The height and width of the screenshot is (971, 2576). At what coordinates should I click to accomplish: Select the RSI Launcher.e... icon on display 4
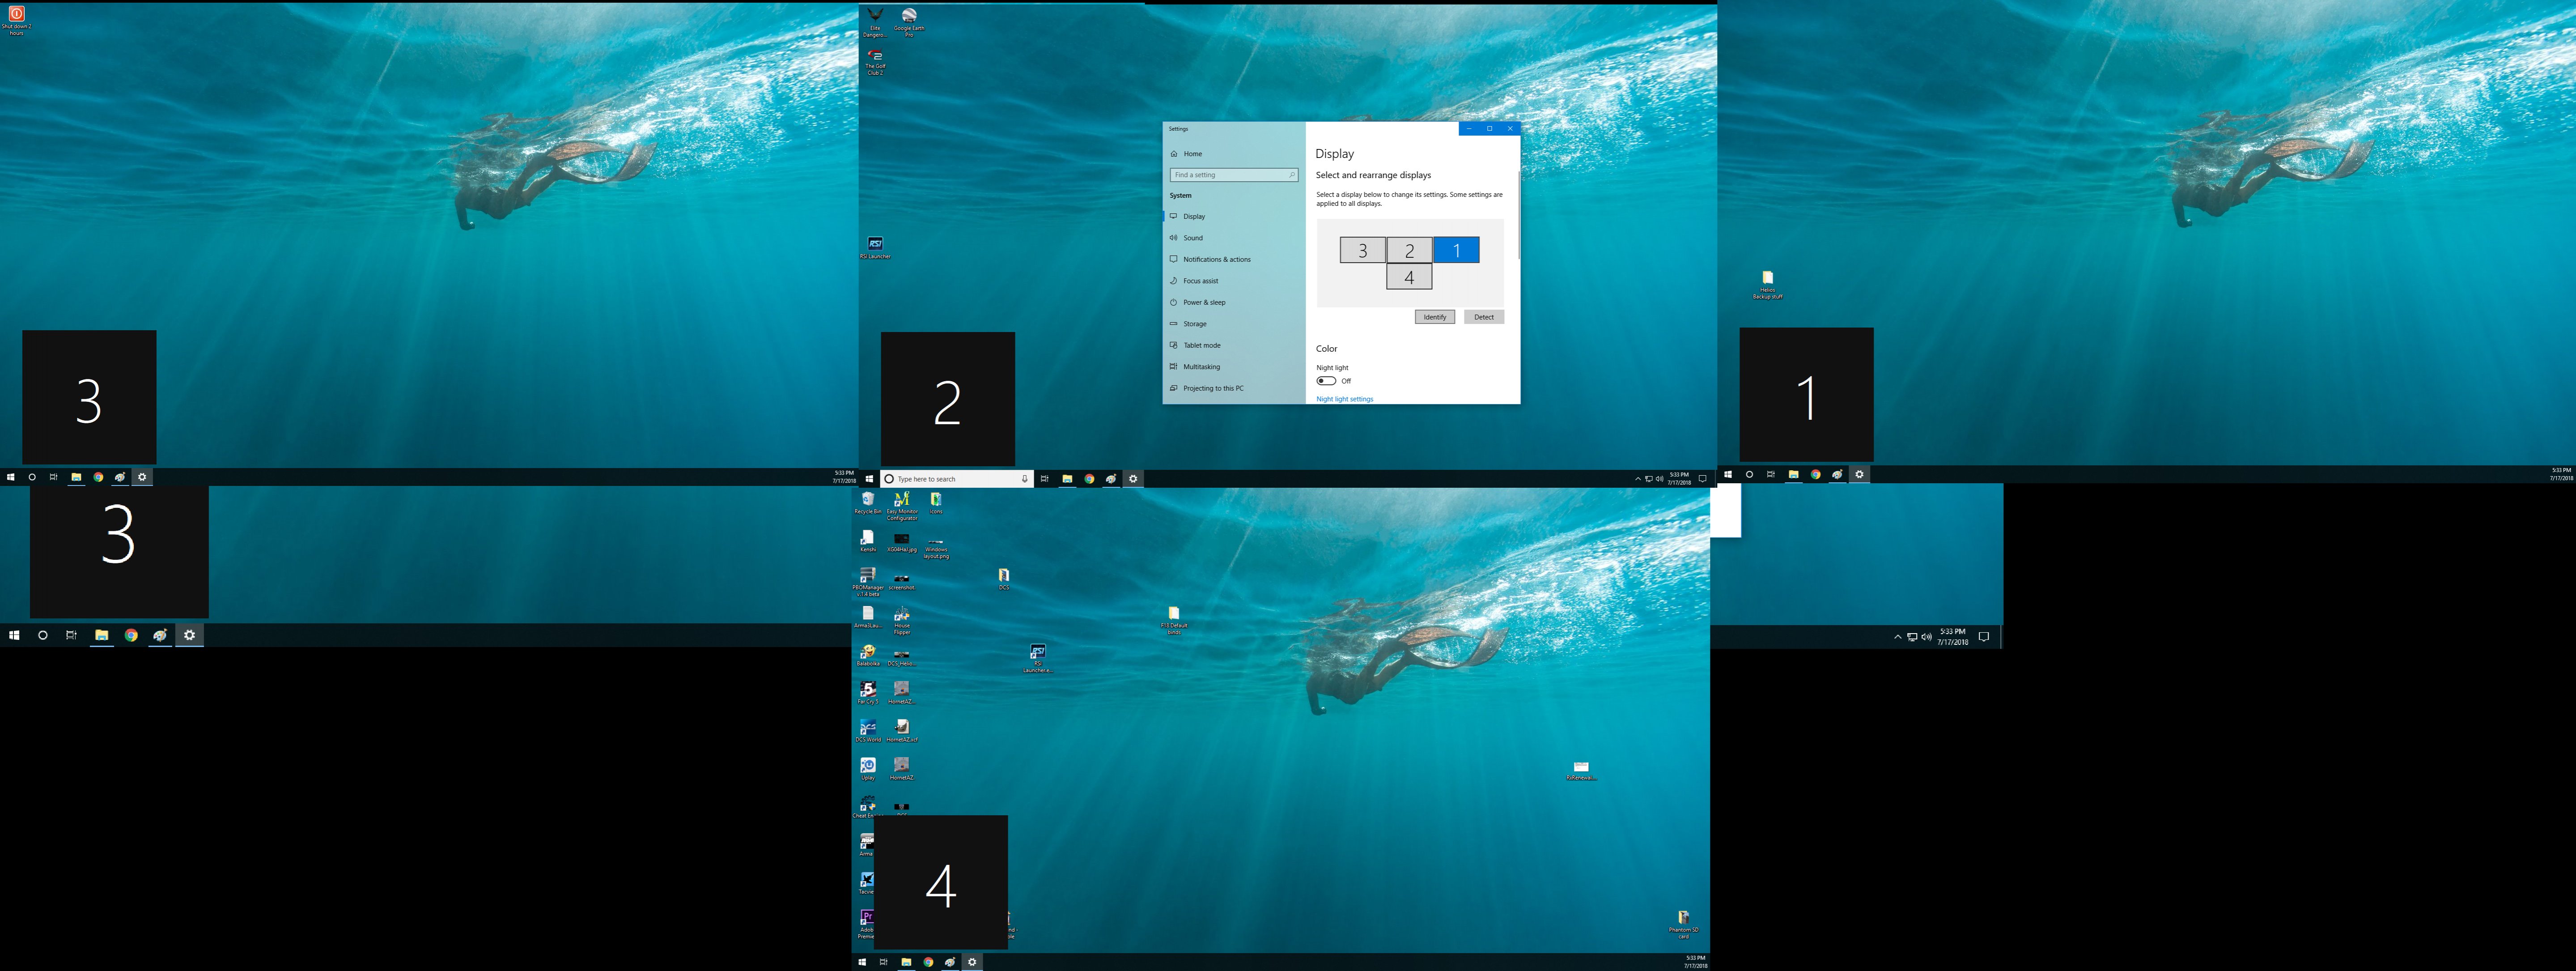(x=1038, y=659)
